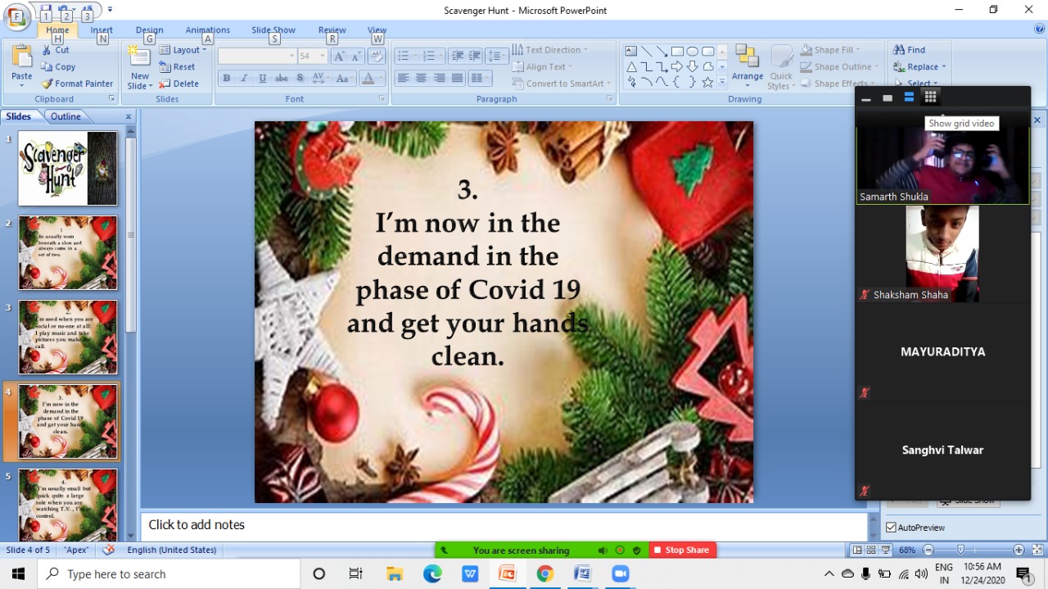Open Microsoft Edge from the taskbar
The image size is (1048, 589).
coord(432,573)
